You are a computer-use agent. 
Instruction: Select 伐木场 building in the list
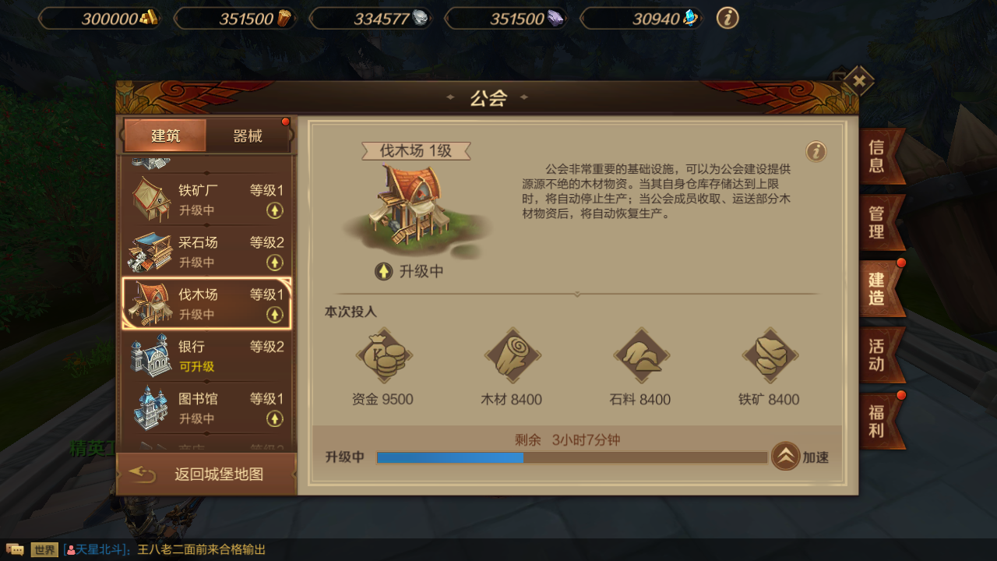[x=206, y=303]
